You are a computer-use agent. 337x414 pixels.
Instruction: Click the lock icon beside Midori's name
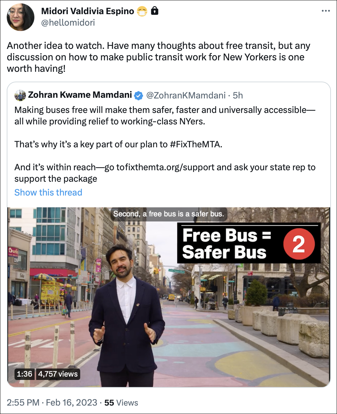click(x=154, y=11)
